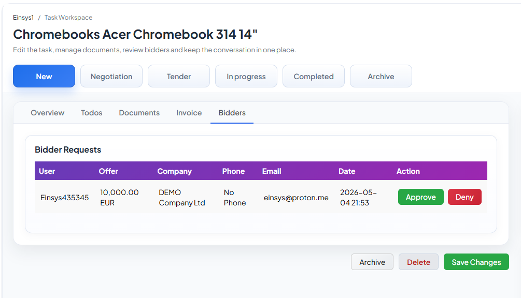This screenshot has width=521, height=298.
Task: Mark the task as Completed
Action: tap(314, 76)
